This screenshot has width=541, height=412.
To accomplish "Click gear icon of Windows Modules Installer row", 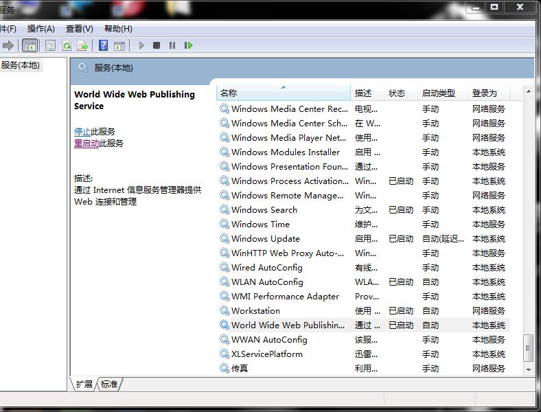I will [225, 152].
